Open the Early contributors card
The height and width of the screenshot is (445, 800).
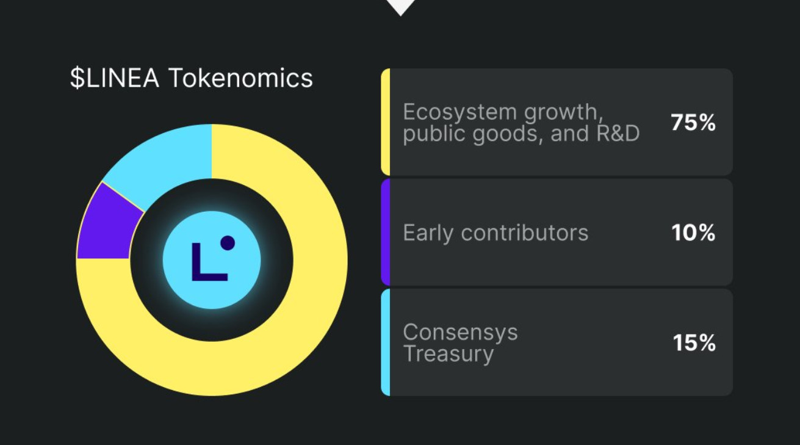557,232
